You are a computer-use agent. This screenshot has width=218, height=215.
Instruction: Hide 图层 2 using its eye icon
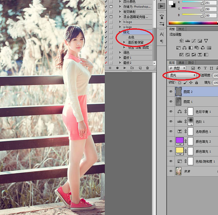[171, 92]
